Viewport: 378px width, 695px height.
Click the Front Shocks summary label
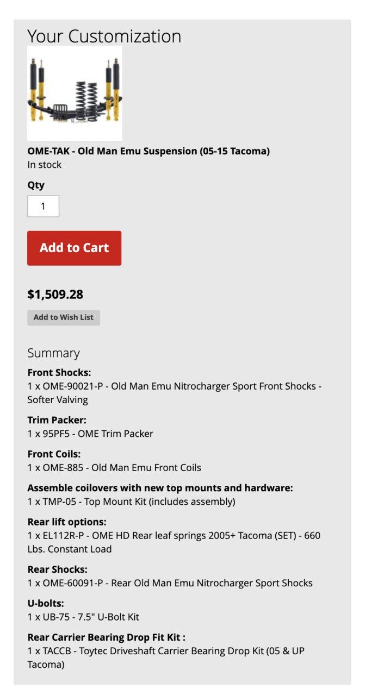click(x=59, y=373)
